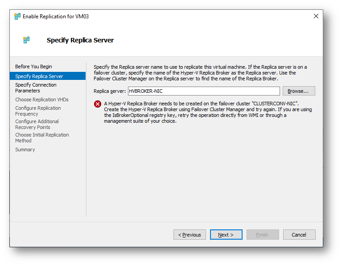The height and width of the screenshot is (266, 342).
Task: Click the wizard icon beside Specify Replica Server heading
Action: click(x=26, y=40)
